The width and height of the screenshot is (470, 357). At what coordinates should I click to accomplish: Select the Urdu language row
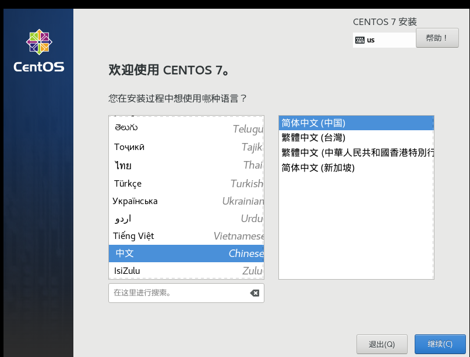186,219
